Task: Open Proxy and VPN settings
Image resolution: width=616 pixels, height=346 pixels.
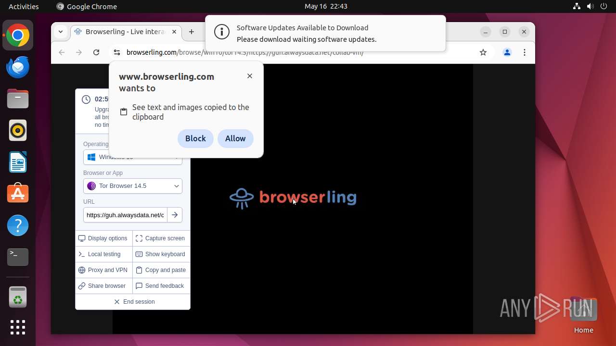Action: (103, 270)
